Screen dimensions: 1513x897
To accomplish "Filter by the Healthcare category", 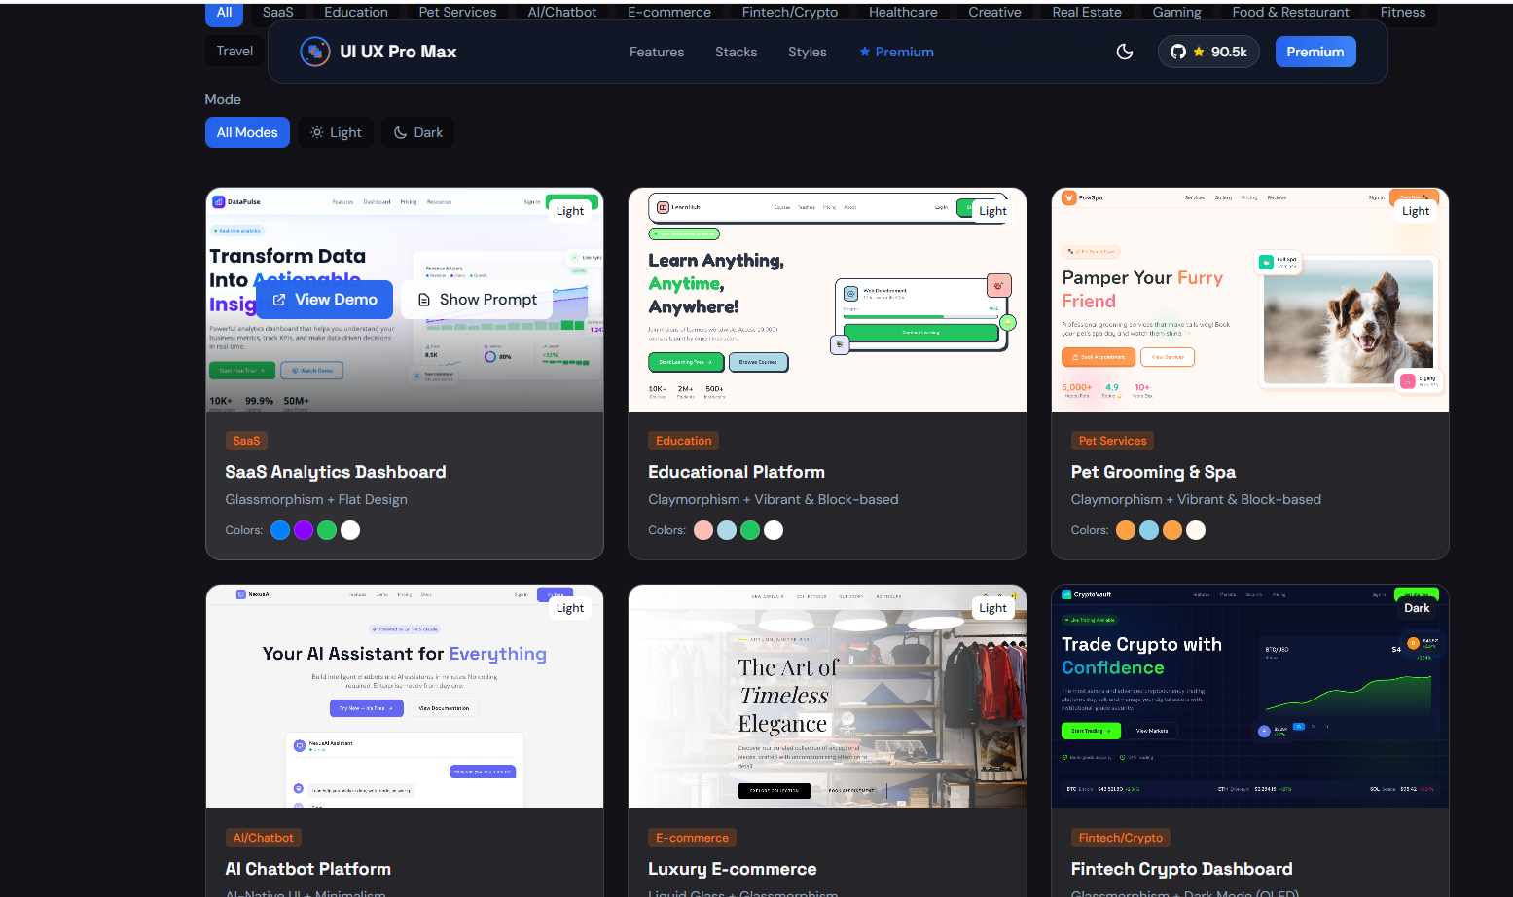I will (903, 13).
